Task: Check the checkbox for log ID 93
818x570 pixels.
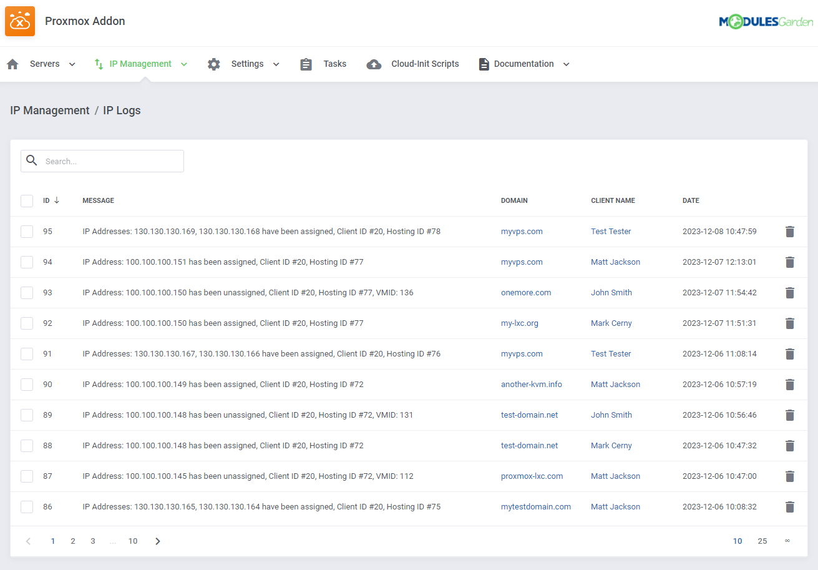Action: click(x=27, y=293)
